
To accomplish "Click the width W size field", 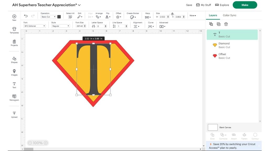I will [x=162, y=17].
